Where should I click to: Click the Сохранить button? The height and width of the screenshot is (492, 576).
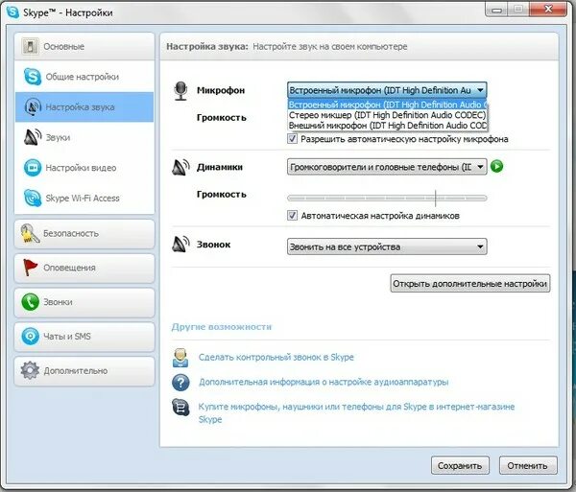460,465
